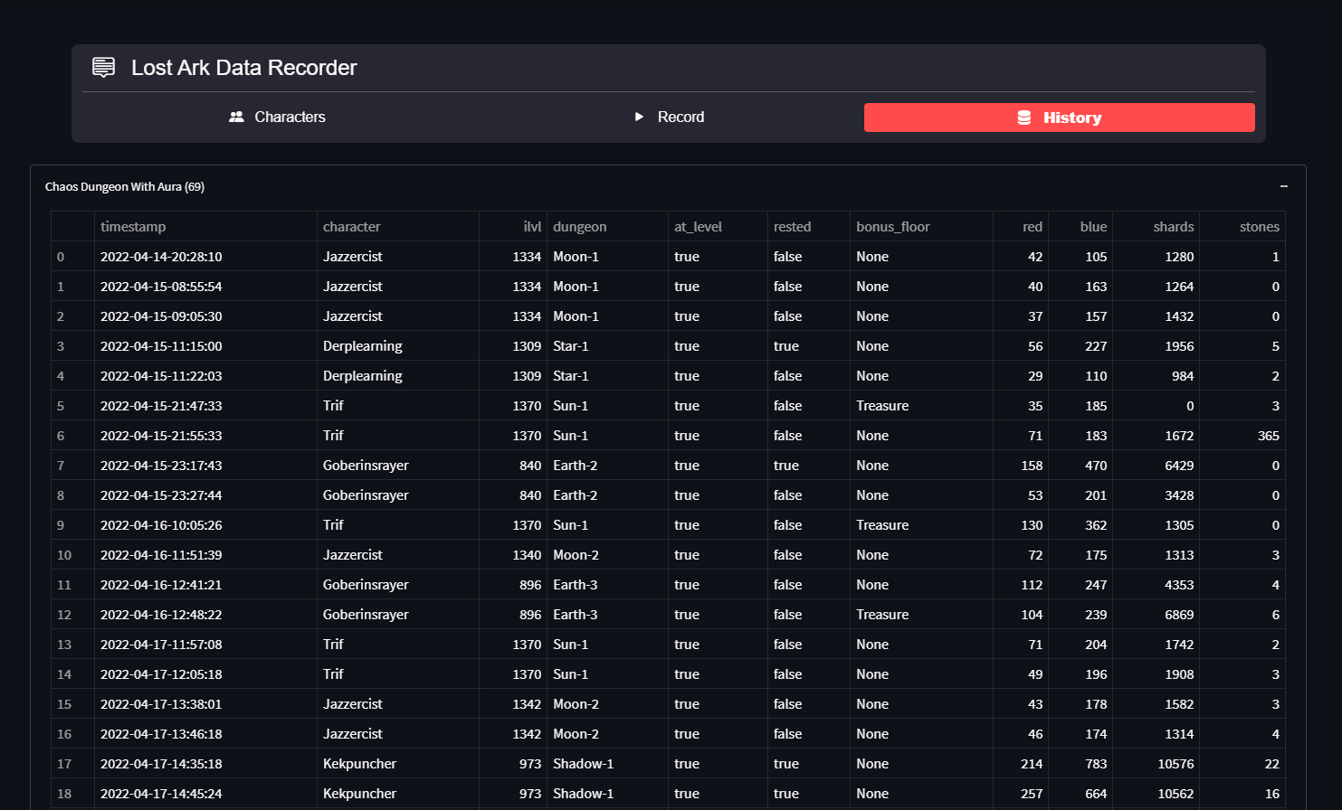This screenshot has width=1342, height=810.
Task: Click blue value 783 in row 17
Action: point(1080,764)
